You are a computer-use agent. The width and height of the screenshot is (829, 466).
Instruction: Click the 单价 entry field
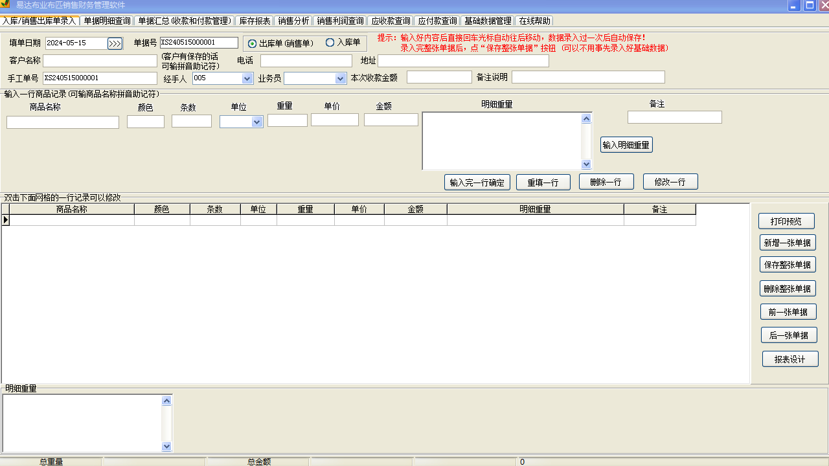pyautogui.click(x=335, y=120)
